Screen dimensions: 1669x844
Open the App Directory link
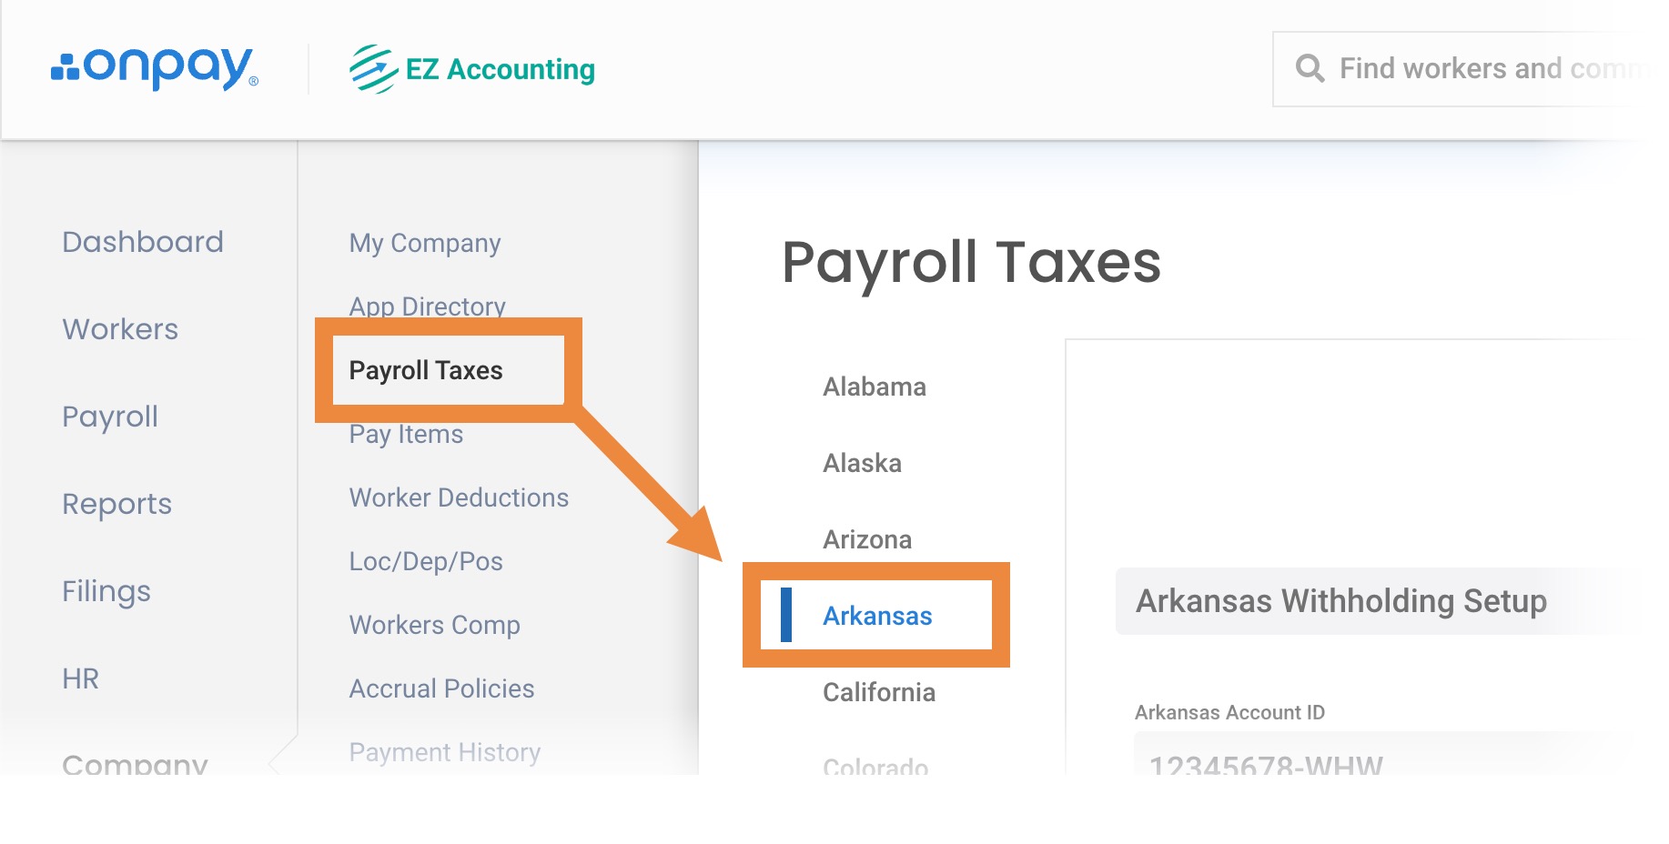tap(428, 306)
